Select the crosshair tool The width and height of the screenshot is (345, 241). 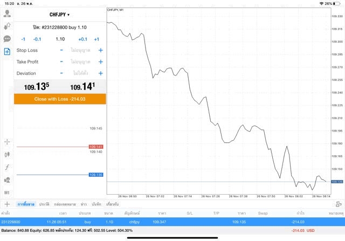pos(7,142)
